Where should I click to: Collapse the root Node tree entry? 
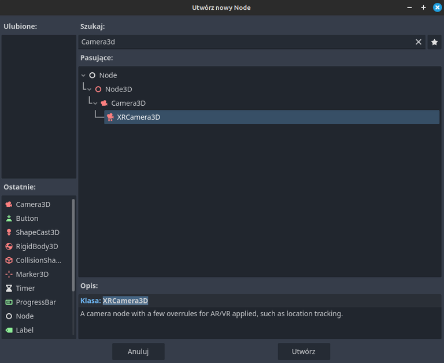coord(83,75)
